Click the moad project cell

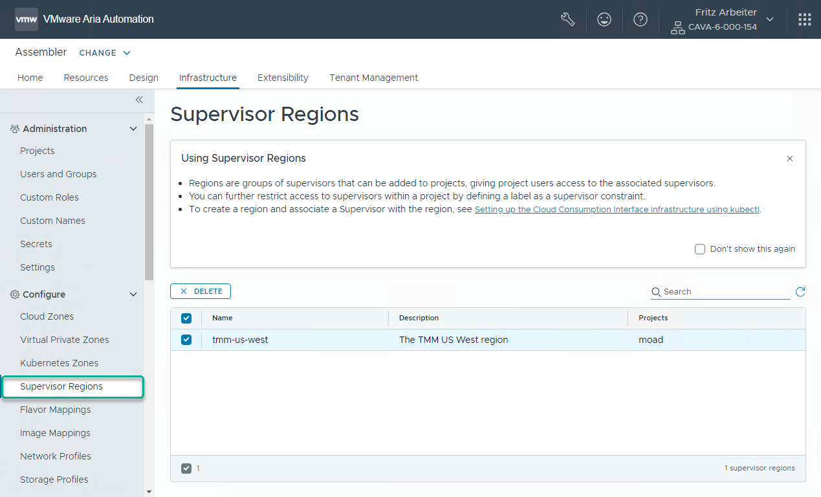click(651, 340)
